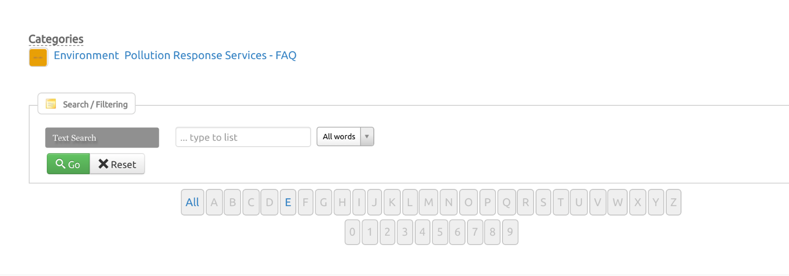
Task: Click the dropdown arrow next to All words
Action: click(x=367, y=137)
